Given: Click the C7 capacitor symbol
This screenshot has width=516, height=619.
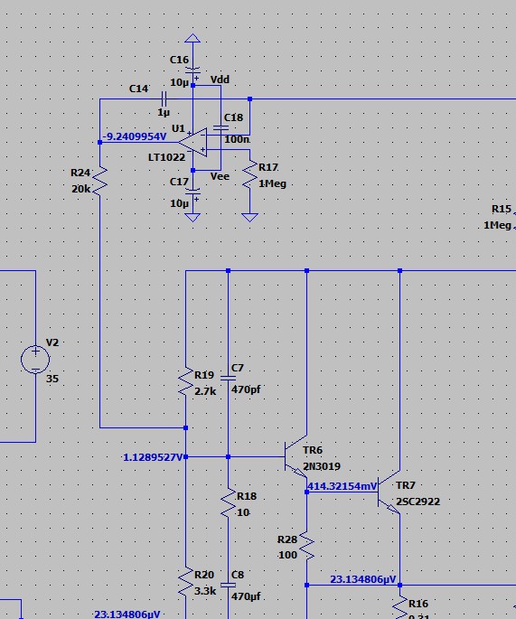Looking at the screenshot, I should pos(229,378).
